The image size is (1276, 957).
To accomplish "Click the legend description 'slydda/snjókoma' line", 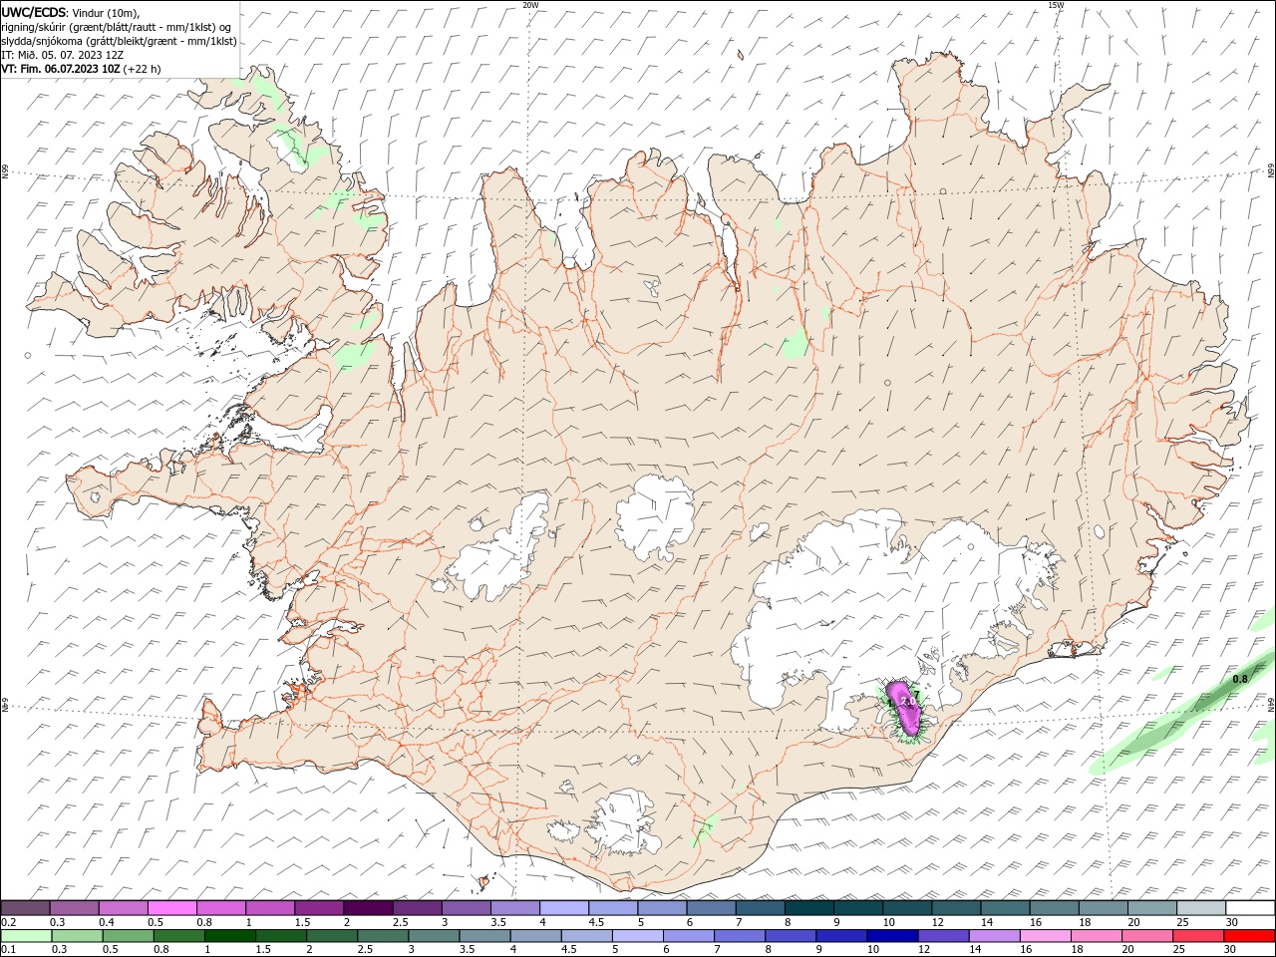I will click(120, 41).
